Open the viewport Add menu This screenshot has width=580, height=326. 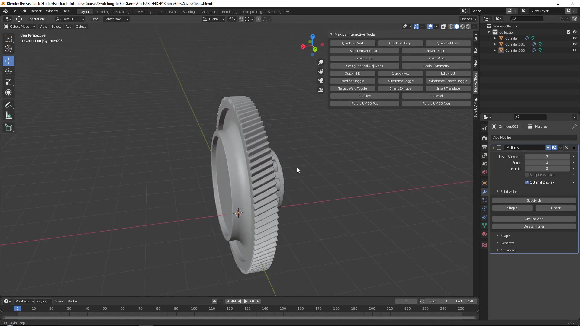click(x=69, y=27)
